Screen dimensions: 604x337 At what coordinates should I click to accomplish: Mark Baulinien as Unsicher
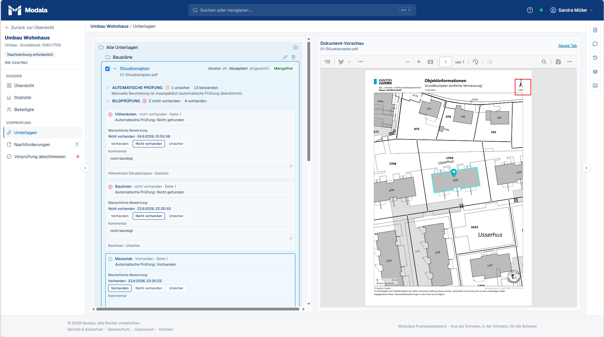pyautogui.click(x=176, y=216)
